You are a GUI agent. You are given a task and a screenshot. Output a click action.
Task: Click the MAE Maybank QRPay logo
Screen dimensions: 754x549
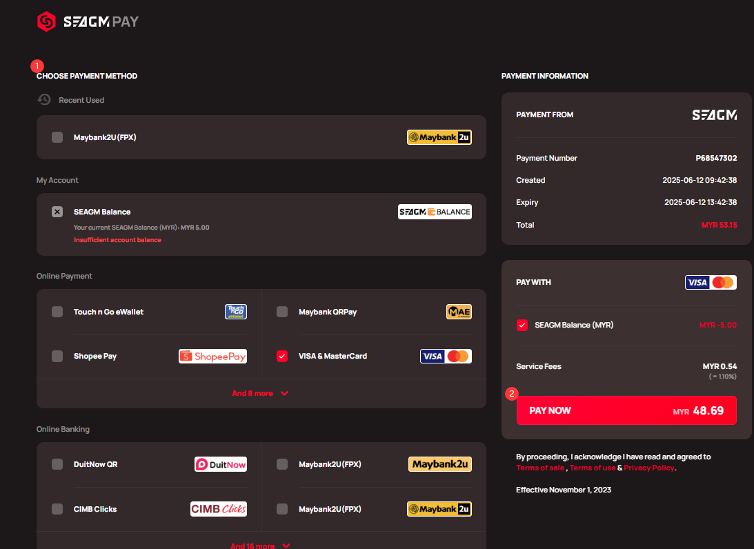(459, 312)
